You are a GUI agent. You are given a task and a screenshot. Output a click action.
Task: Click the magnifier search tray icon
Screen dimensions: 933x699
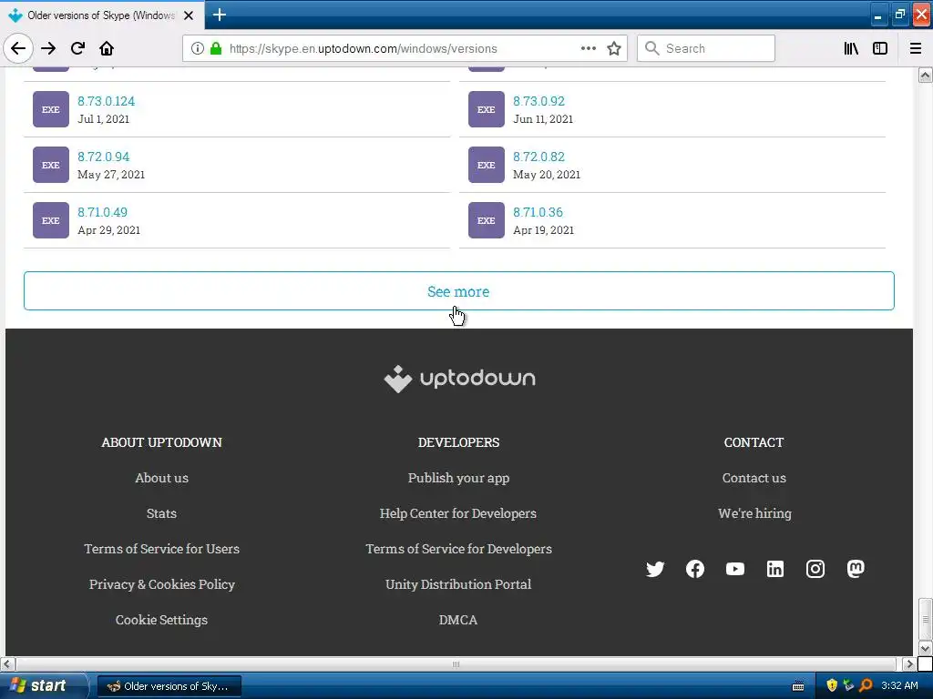click(x=866, y=685)
